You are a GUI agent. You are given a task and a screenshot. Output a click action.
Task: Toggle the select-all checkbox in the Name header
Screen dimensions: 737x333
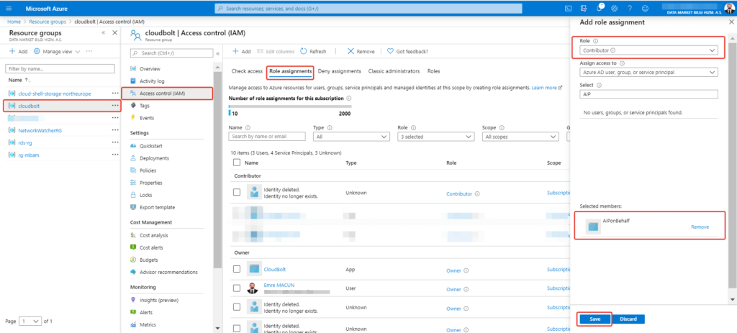[237, 163]
